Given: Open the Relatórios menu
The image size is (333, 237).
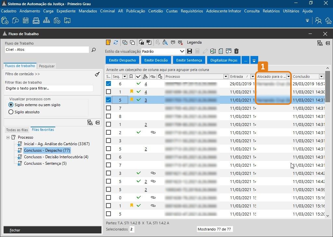Looking at the screenshot, I should tap(271, 11).
